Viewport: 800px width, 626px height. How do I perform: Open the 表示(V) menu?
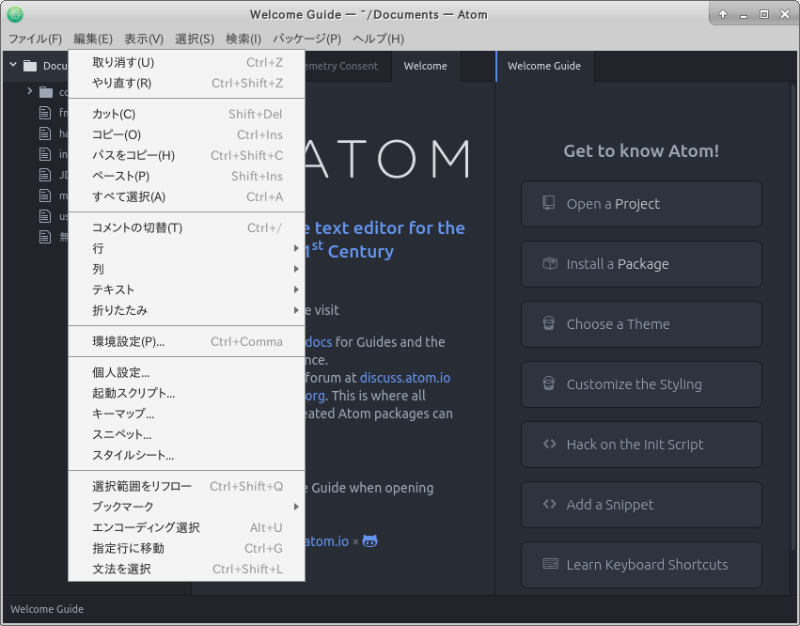coord(144,39)
